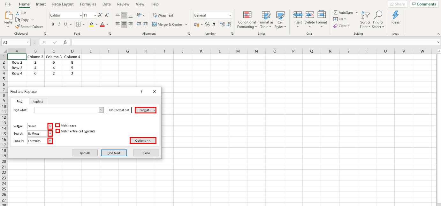This screenshot has width=441, height=206.
Task: Click the yellow Fill Color swatch
Action: pos(92,25)
